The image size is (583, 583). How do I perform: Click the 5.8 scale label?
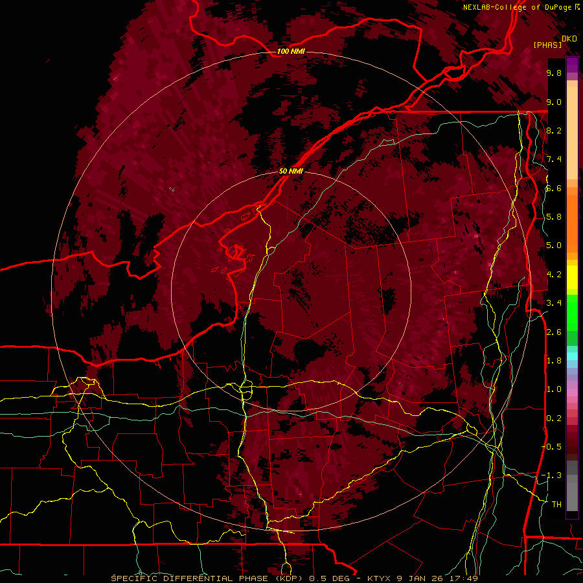[554, 216]
